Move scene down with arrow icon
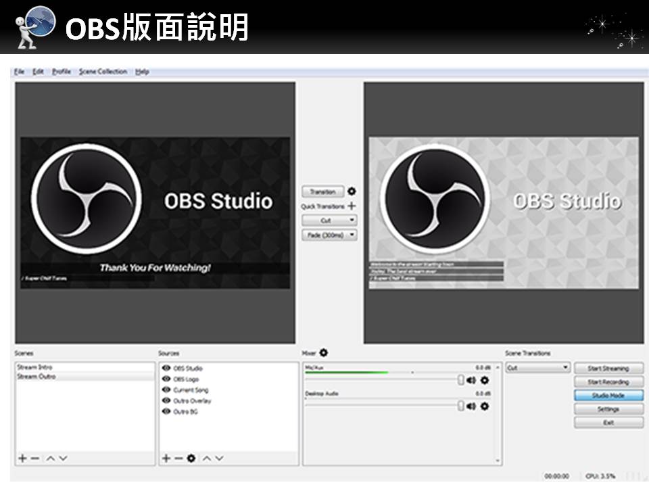Screen dimensions: 649x487 (63, 458)
